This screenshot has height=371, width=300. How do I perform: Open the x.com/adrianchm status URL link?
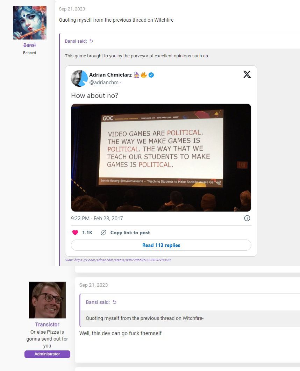pyautogui.click(x=122, y=260)
